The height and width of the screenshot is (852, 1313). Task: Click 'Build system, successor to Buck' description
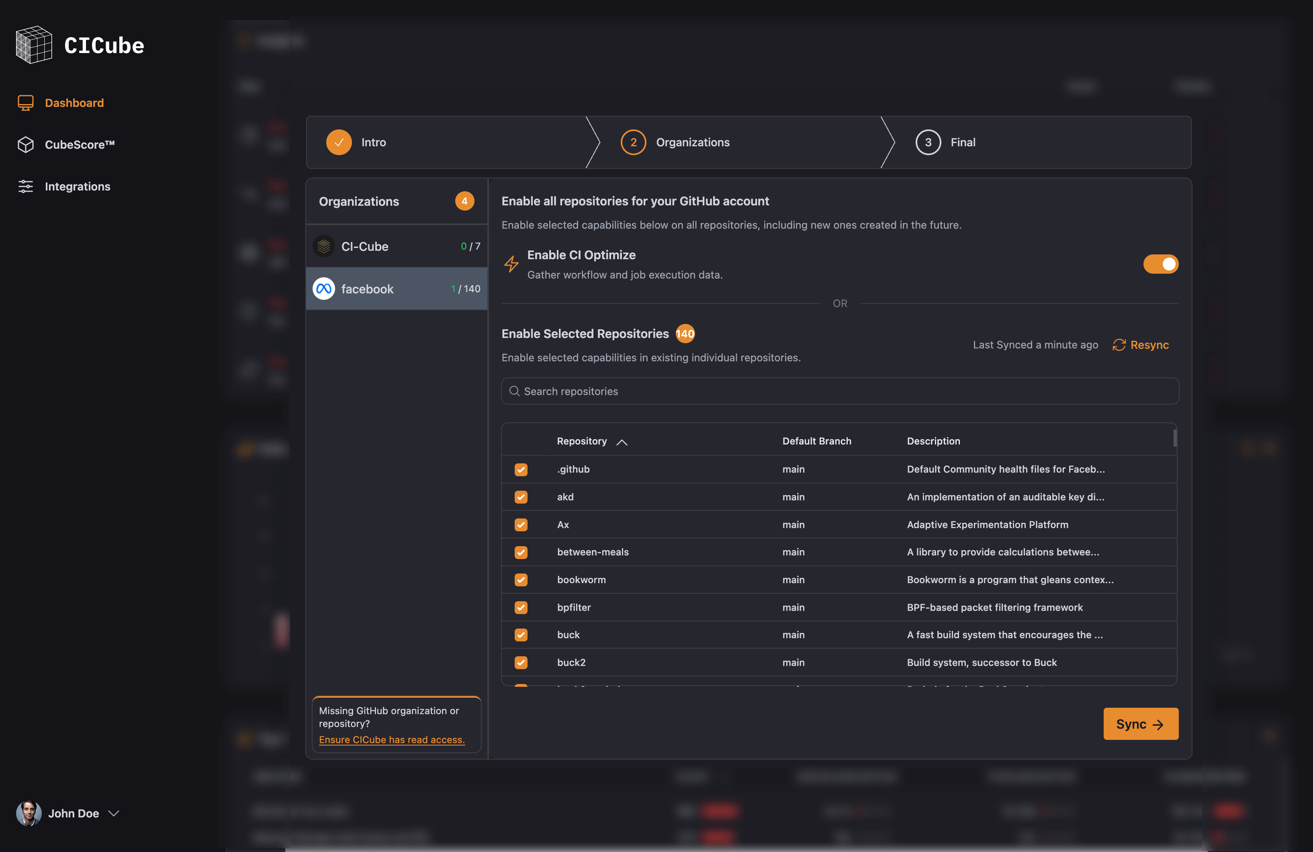(x=982, y=662)
